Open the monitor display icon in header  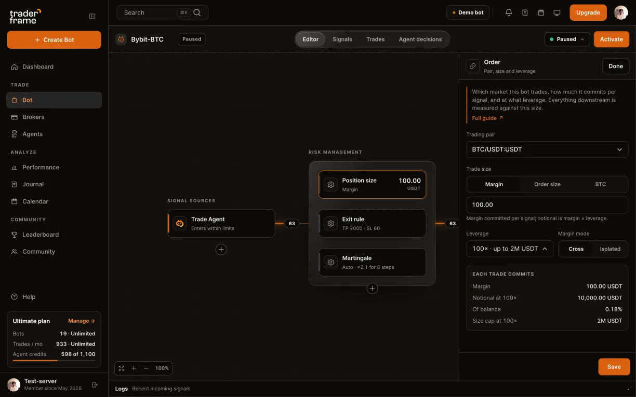pyautogui.click(x=557, y=12)
